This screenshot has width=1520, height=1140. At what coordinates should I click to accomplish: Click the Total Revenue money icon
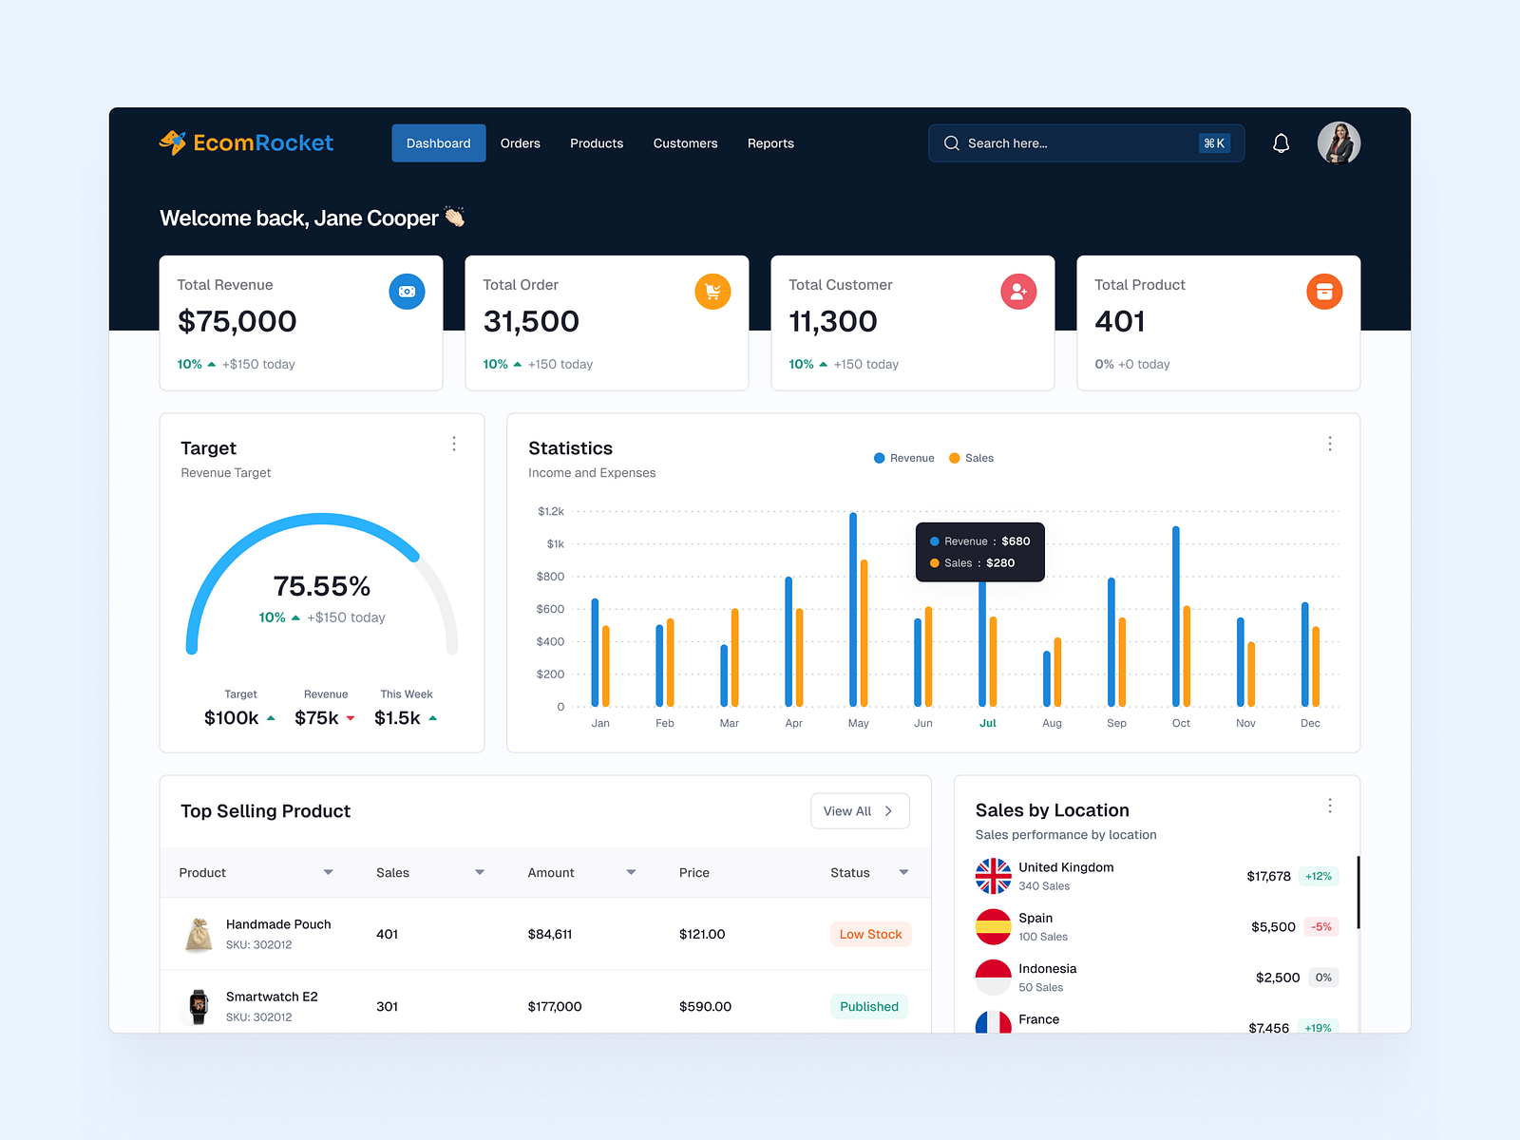coord(407,292)
